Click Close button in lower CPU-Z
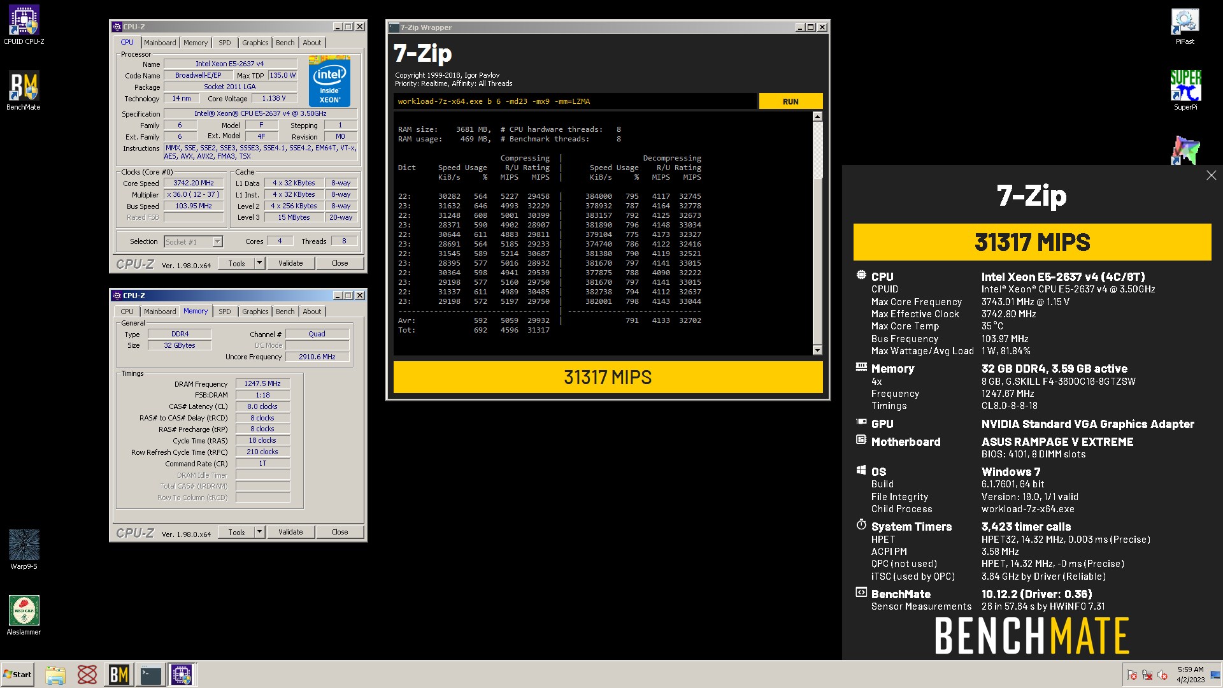Viewport: 1223px width, 688px height. [x=340, y=532]
